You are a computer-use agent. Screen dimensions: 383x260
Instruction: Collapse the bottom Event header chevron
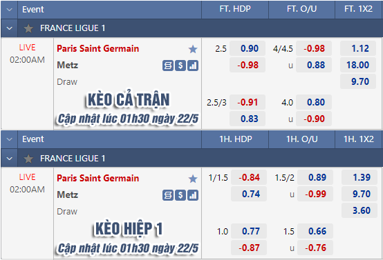point(9,139)
